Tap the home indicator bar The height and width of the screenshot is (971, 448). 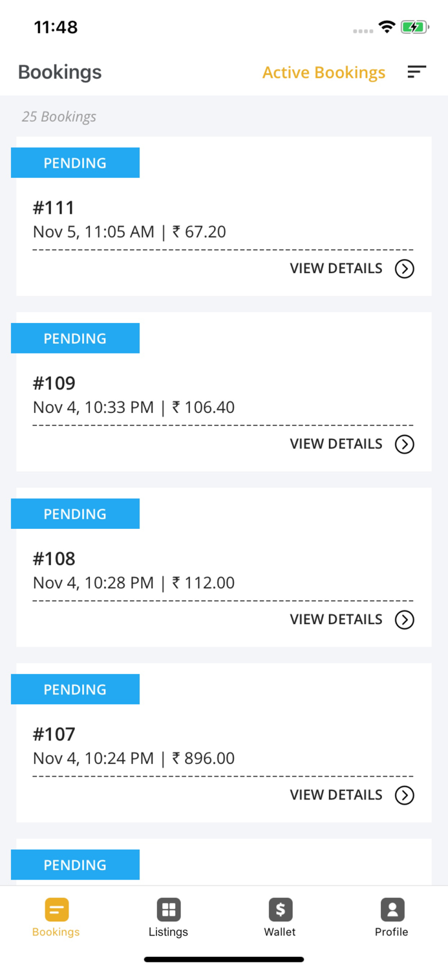tap(224, 959)
